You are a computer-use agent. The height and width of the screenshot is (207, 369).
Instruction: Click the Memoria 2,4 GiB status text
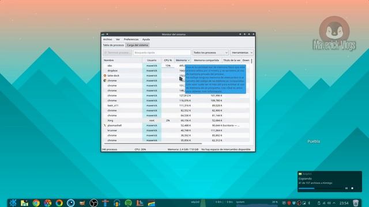coord(183,149)
